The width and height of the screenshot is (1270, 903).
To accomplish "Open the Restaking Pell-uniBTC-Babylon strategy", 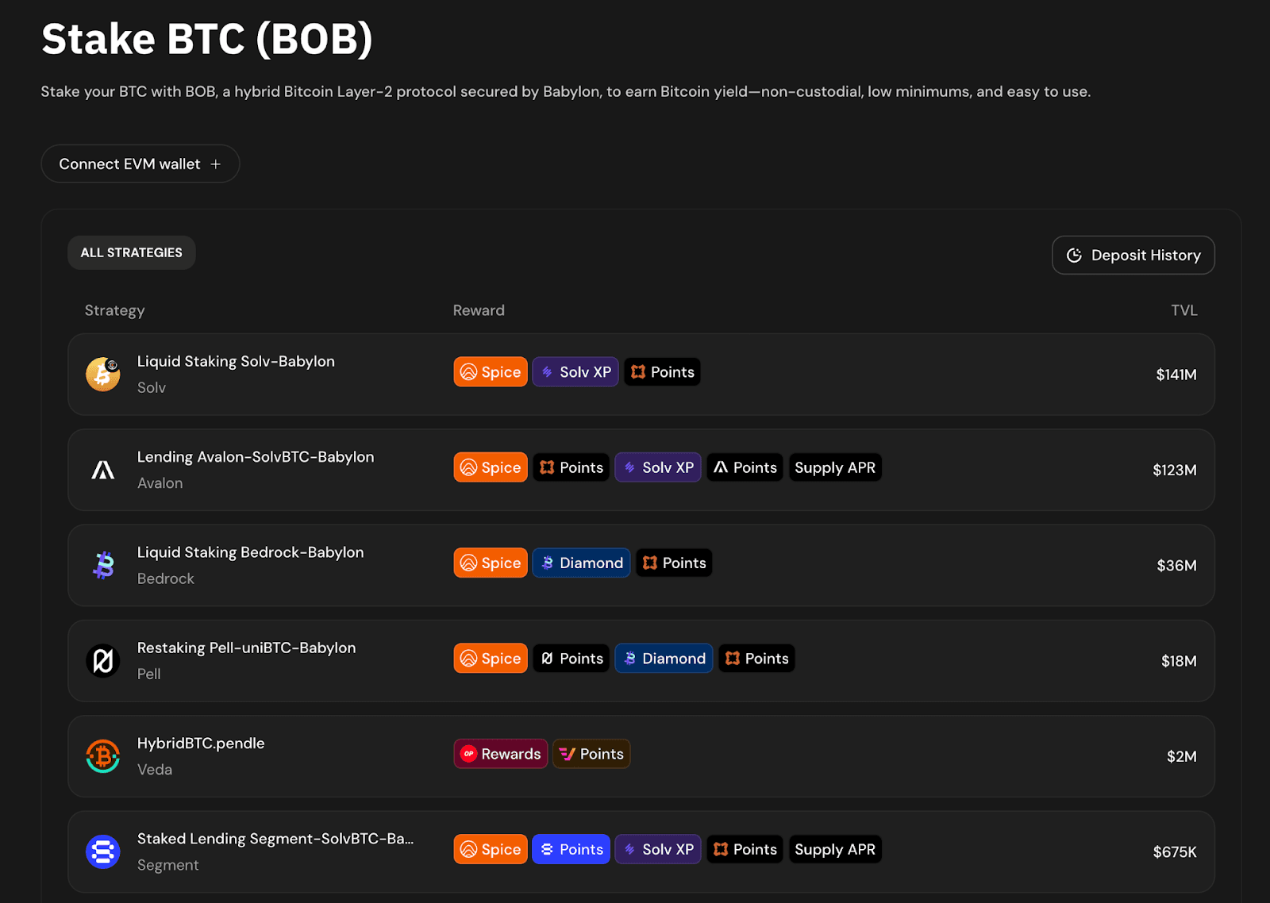I will (246, 648).
